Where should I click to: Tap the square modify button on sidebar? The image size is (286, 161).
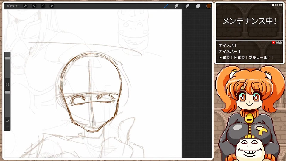pyautogui.click(x=7, y=84)
